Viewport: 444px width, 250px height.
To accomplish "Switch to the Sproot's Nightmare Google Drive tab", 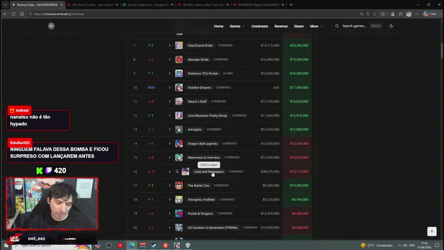I will click(x=148, y=5).
